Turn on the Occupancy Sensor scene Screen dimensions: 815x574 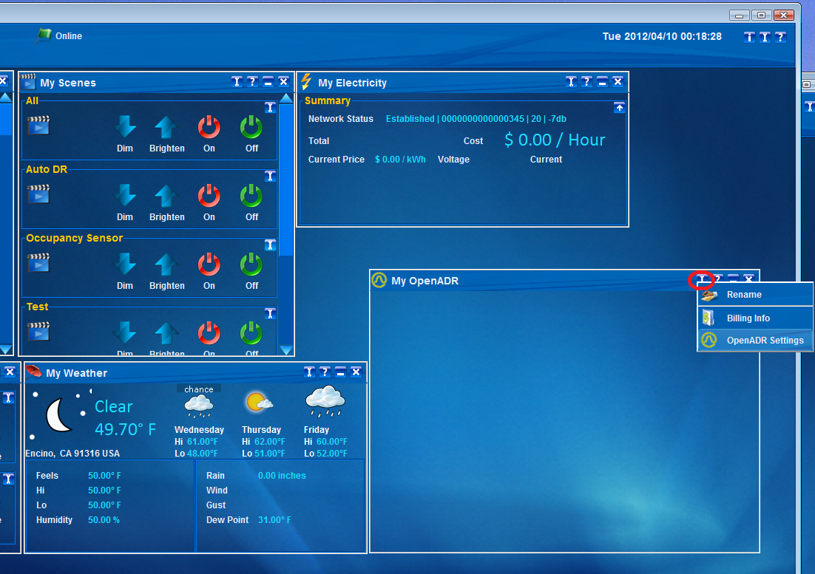click(x=209, y=265)
